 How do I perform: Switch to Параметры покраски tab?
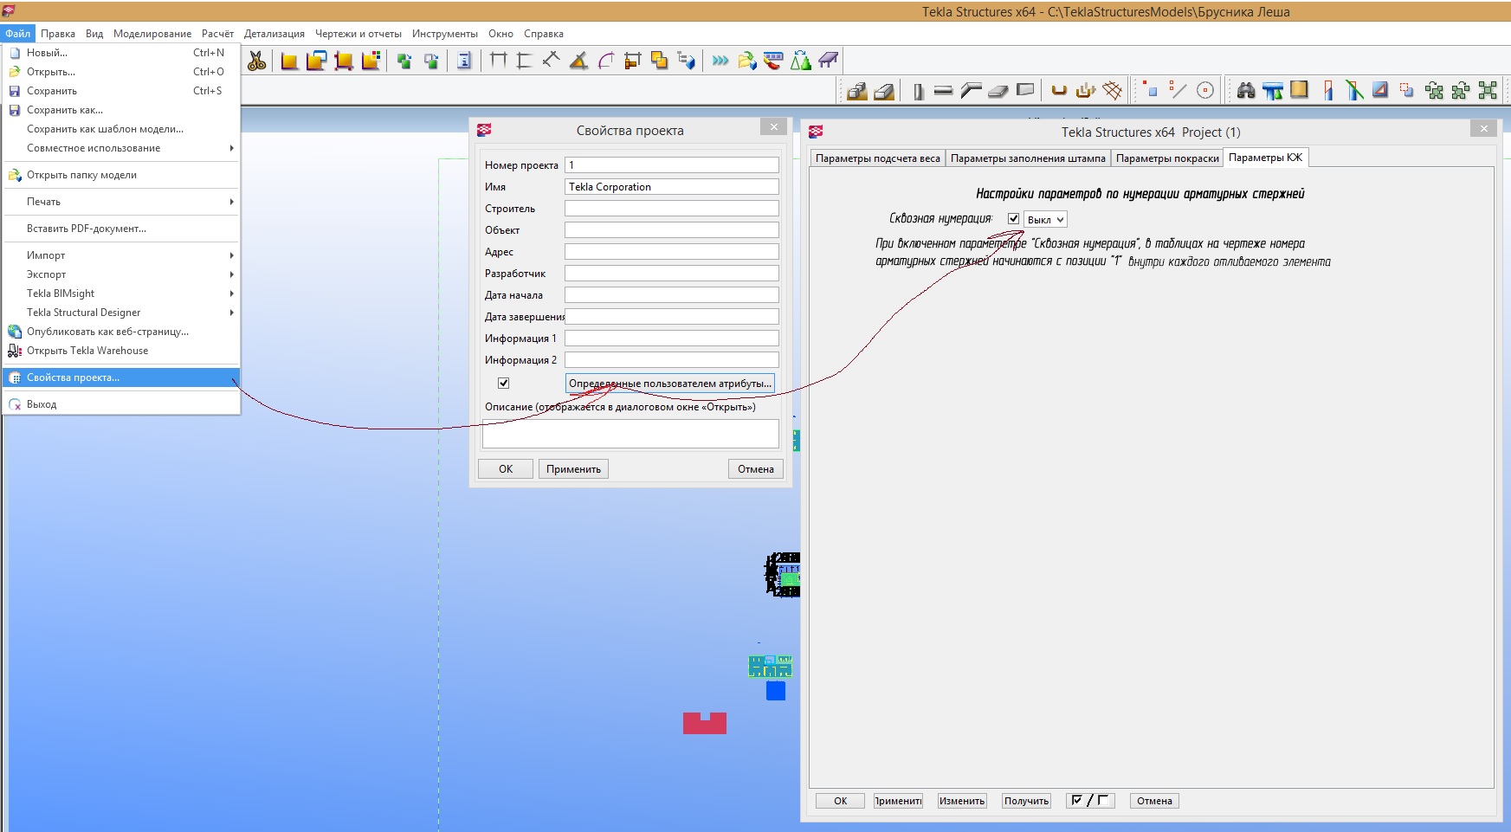(1166, 158)
